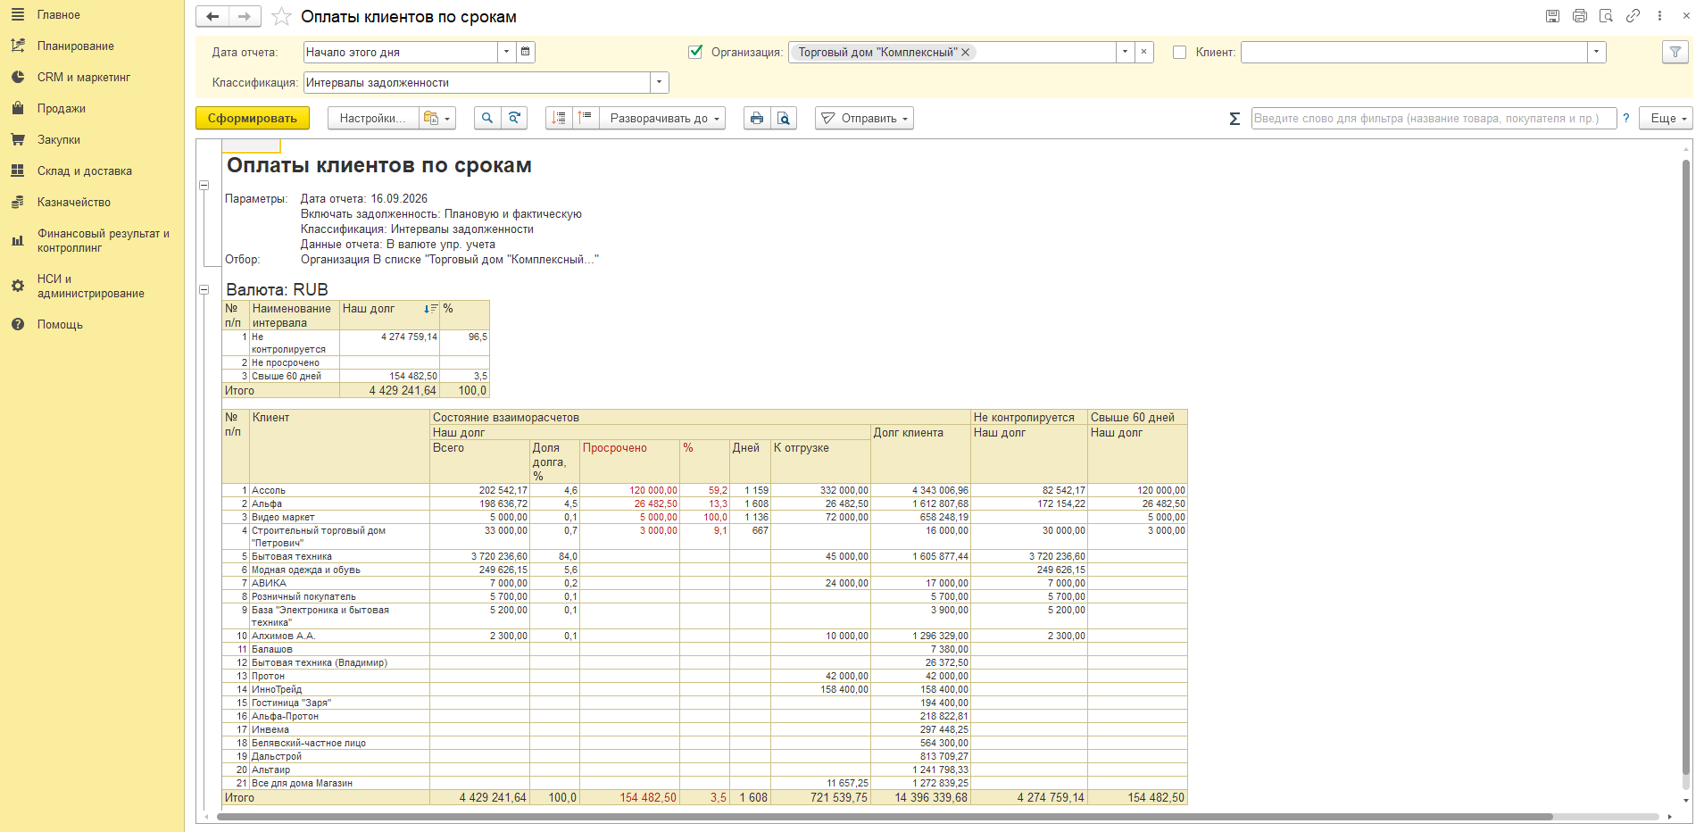Expand all groups icon

[x=559, y=118]
